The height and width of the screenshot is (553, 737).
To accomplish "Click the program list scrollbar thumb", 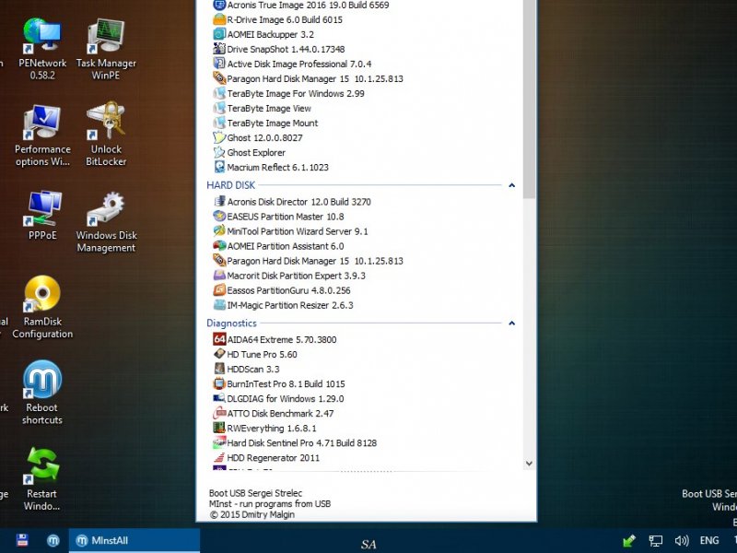I will [x=529, y=99].
